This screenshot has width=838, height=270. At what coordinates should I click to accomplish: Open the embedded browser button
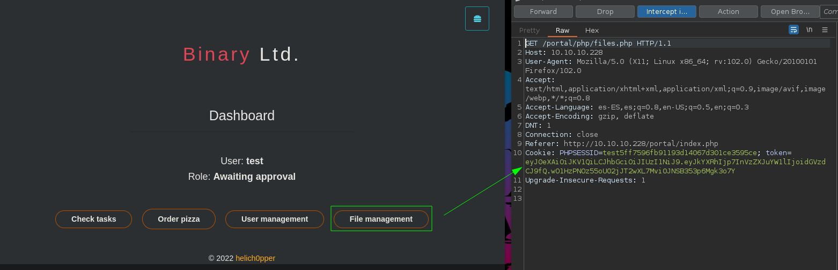click(x=790, y=11)
